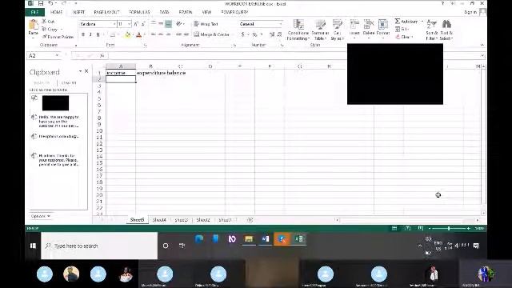Open Windows Start menu
Viewport: 512px width, 288px height.
click(x=33, y=246)
